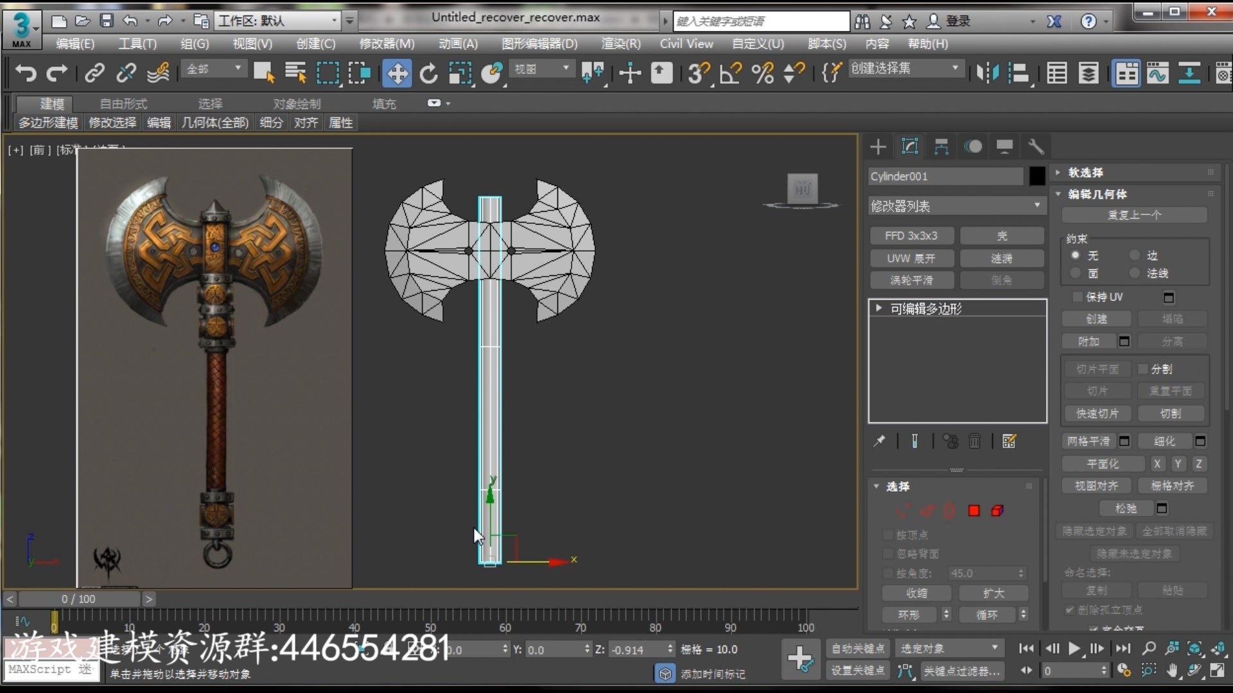The image size is (1233, 693).
Task: Choose Rectangular Selection Region icon
Action: (x=328, y=73)
